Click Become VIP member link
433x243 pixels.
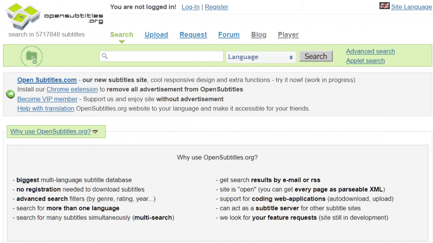47,99
